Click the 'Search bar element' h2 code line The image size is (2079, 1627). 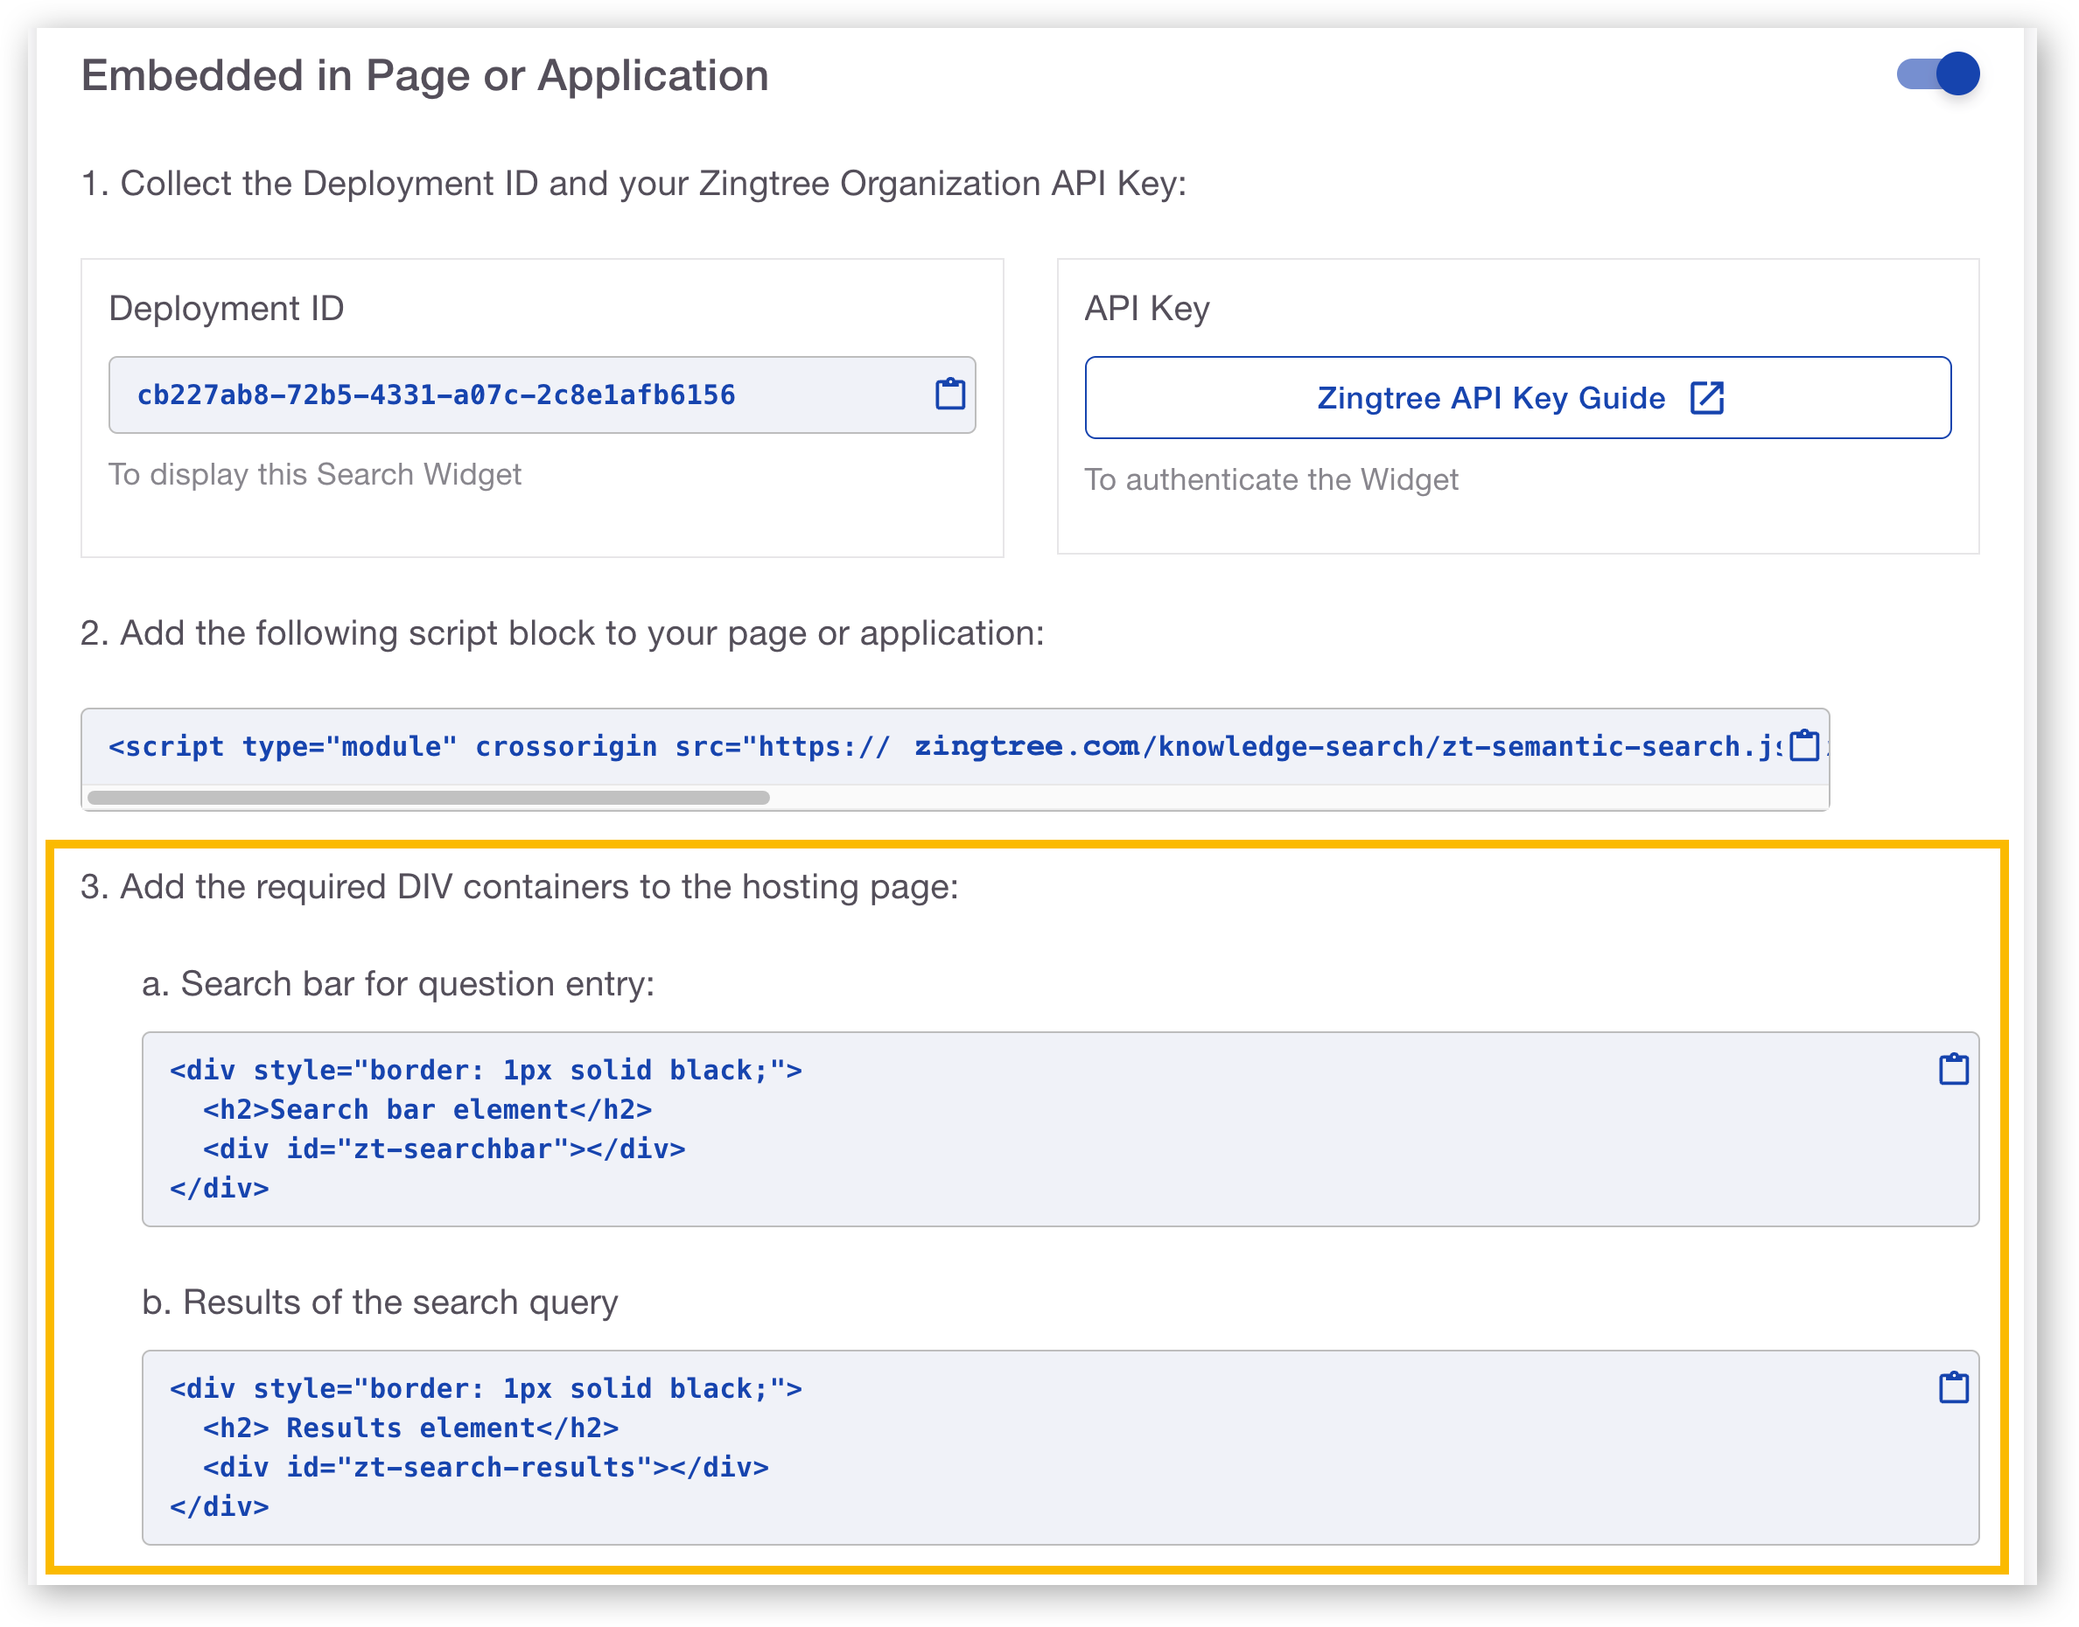point(427,1110)
